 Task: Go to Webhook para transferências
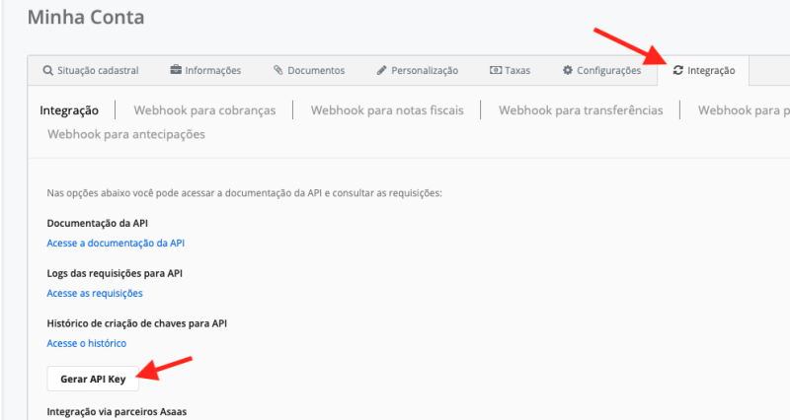tap(581, 110)
